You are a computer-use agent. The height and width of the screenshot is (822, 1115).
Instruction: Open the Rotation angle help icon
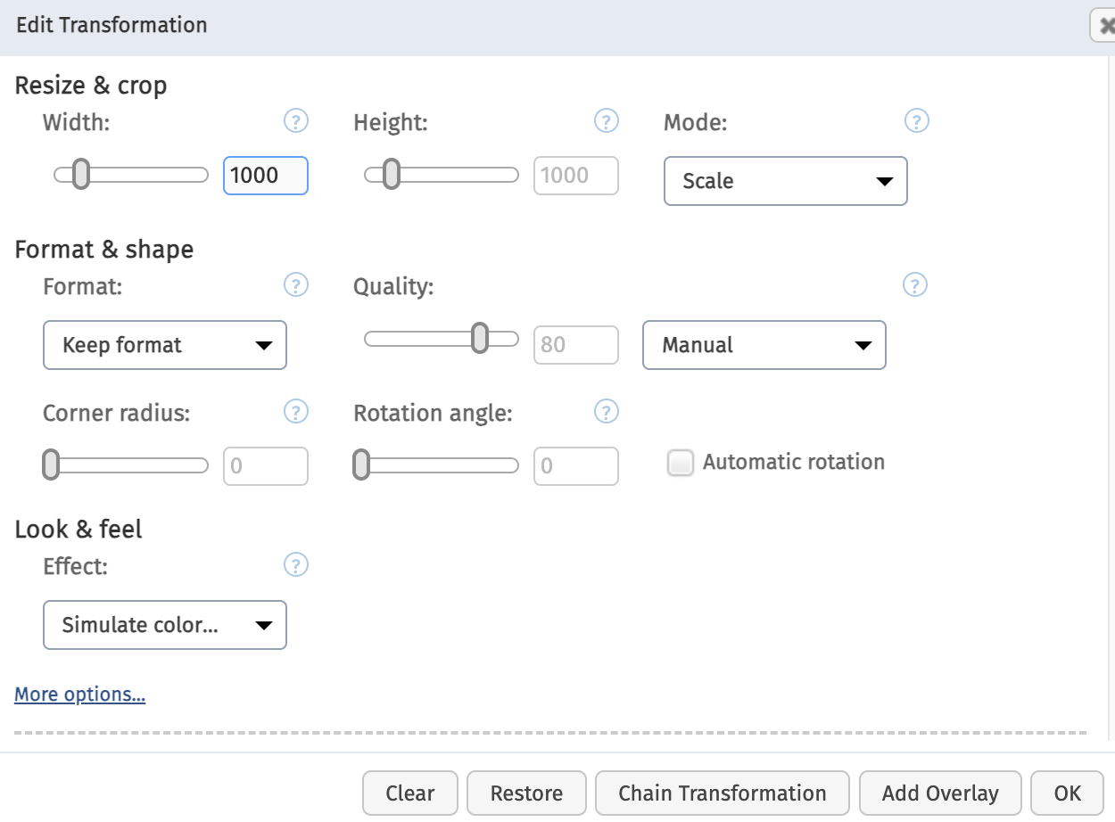pyautogui.click(x=606, y=412)
